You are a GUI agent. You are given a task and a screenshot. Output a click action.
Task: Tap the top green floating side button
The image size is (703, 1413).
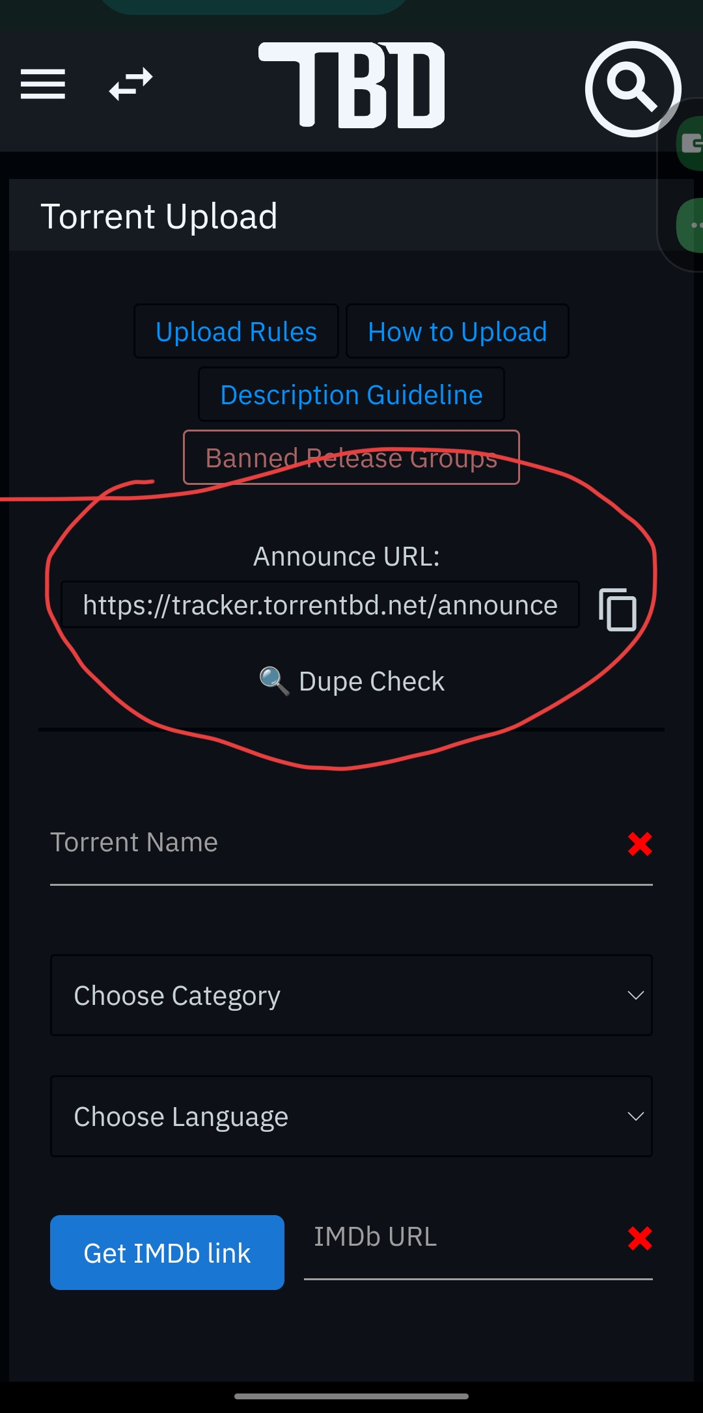pyautogui.click(x=691, y=143)
